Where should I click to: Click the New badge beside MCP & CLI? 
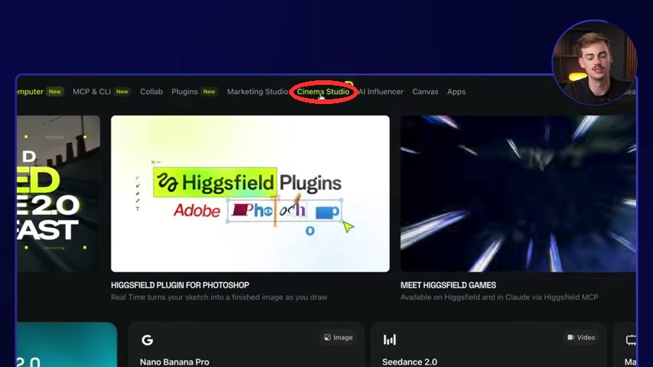[122, 92]
